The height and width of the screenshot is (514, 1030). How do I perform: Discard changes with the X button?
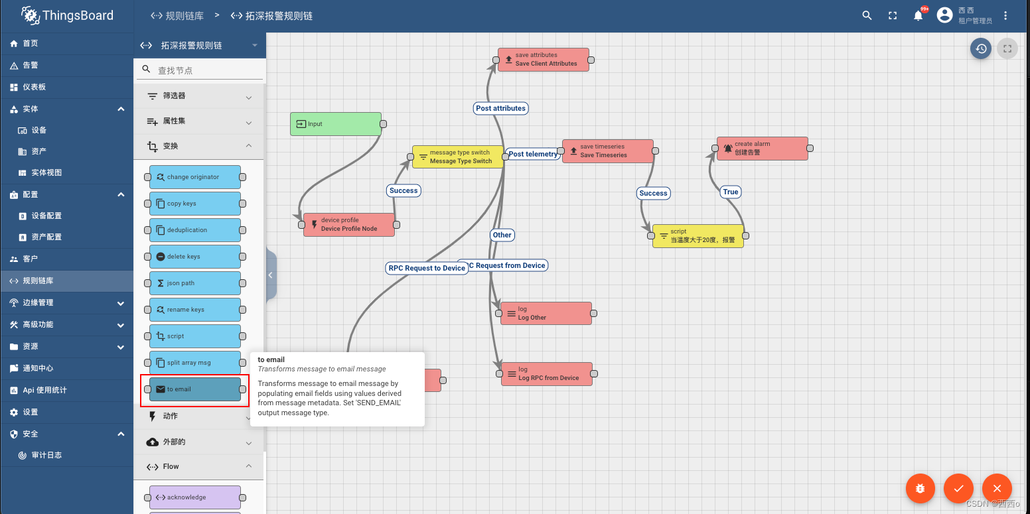click(x=997, y=489)
